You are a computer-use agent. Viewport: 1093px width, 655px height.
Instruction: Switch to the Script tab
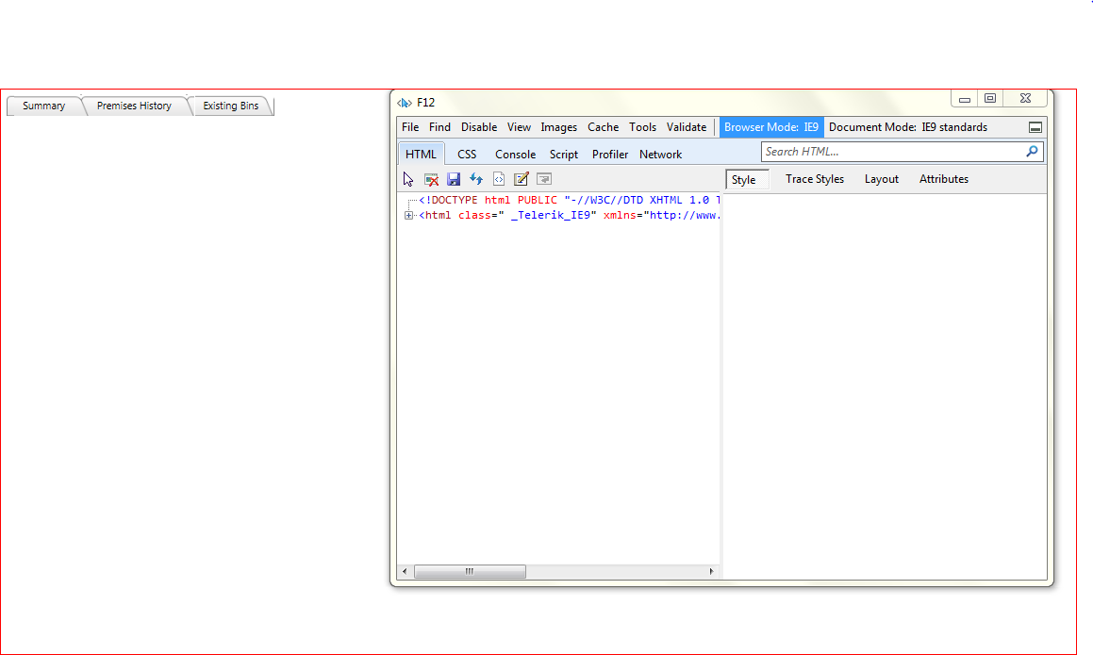pos(563,154)
